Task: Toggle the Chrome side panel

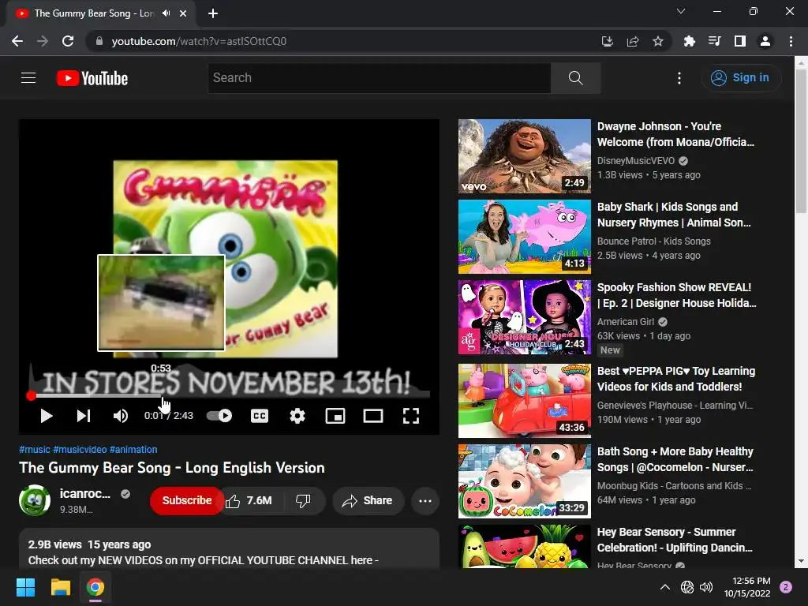Action: tap(740, 41)
